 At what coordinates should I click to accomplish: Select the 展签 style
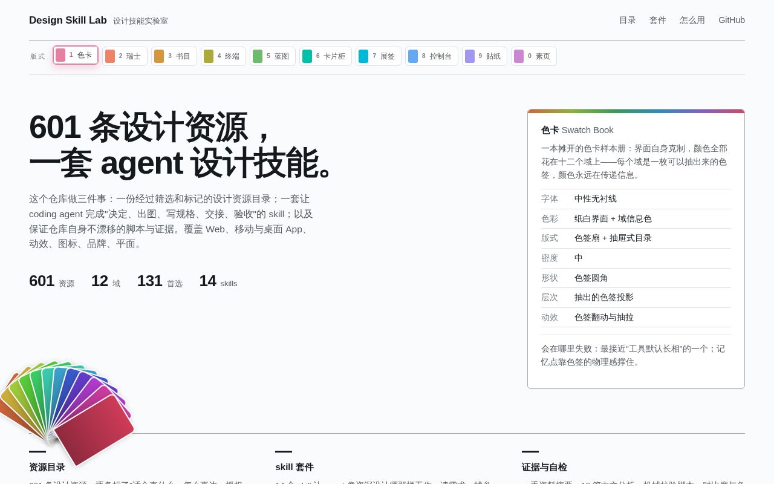(379, 56)
